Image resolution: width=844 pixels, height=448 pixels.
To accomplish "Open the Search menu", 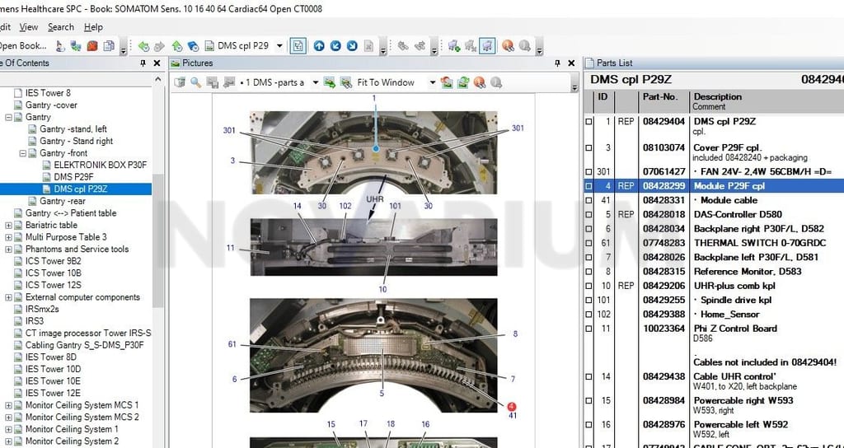I will pyautogui.click(x=61, y=27).
